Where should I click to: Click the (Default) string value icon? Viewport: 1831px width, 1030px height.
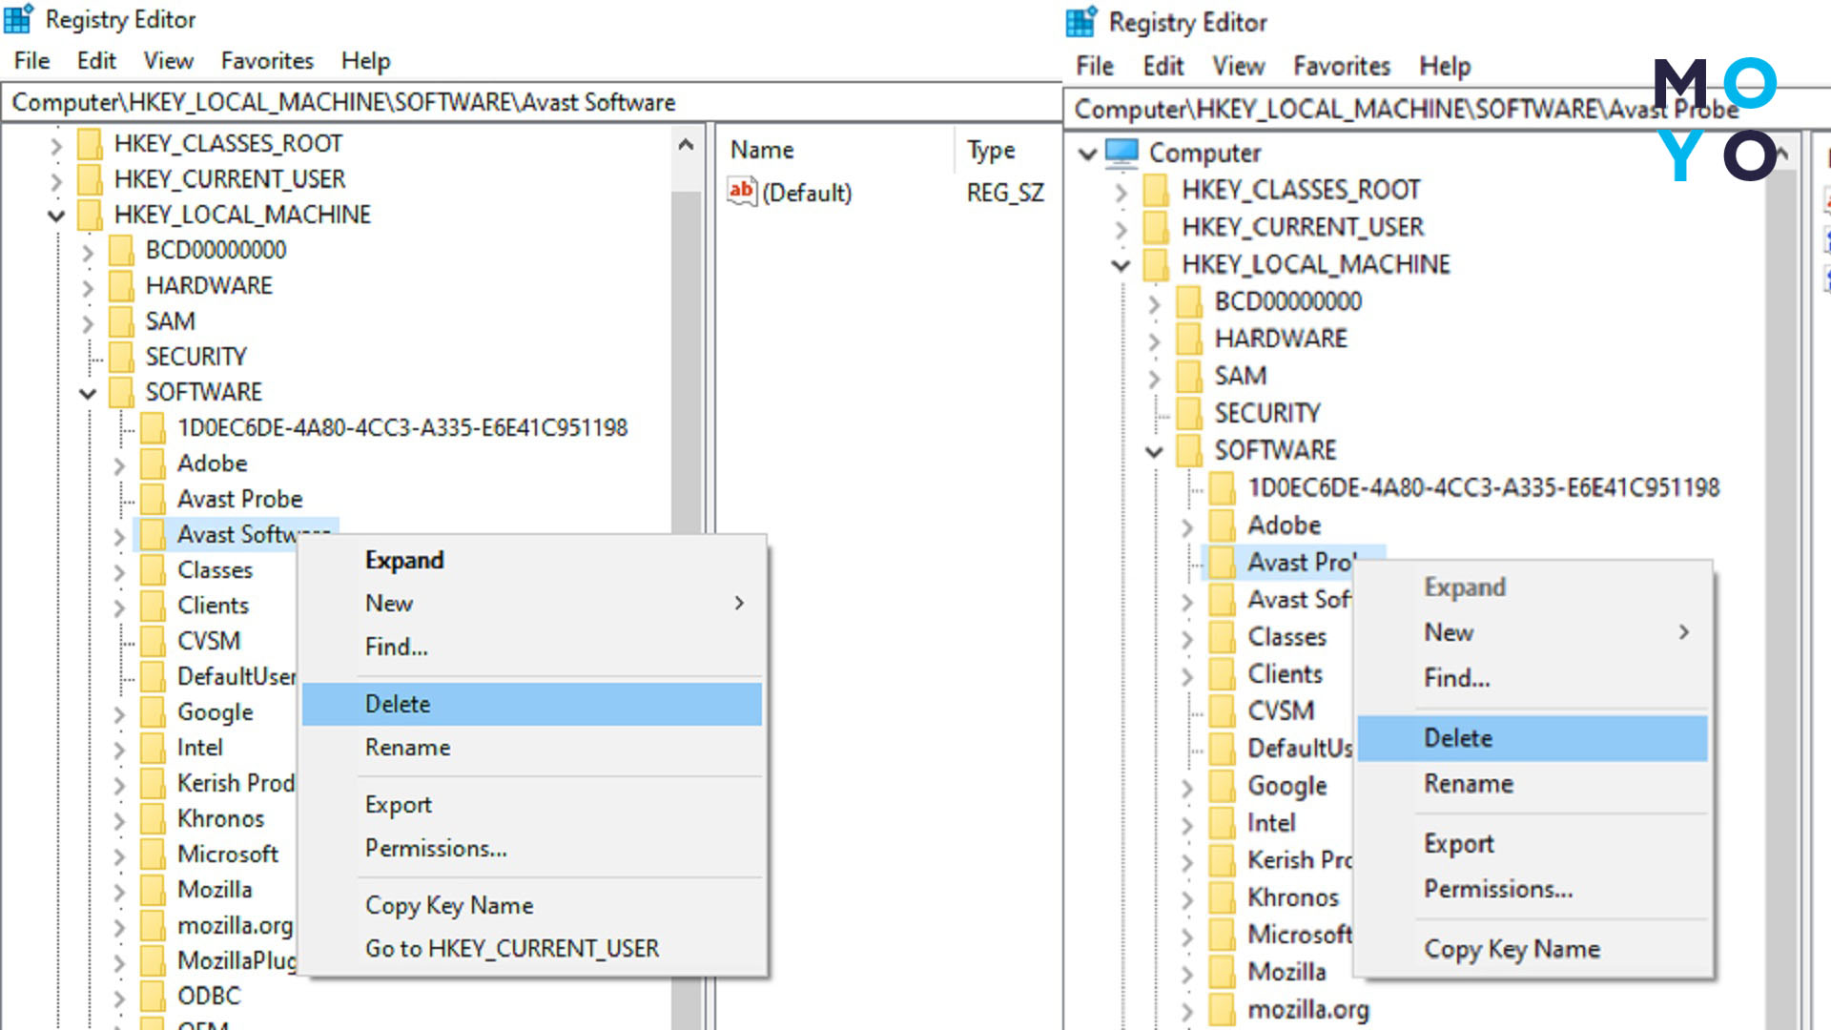click(x=741, y=192)
